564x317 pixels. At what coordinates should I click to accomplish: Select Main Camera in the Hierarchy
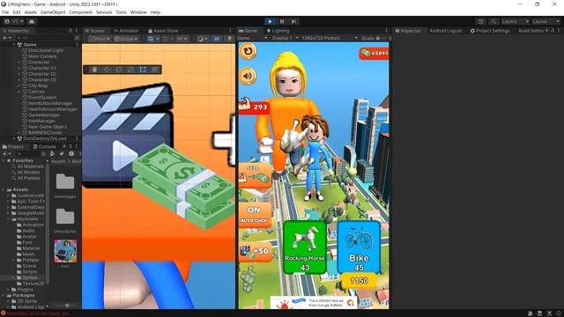[42, 56]
